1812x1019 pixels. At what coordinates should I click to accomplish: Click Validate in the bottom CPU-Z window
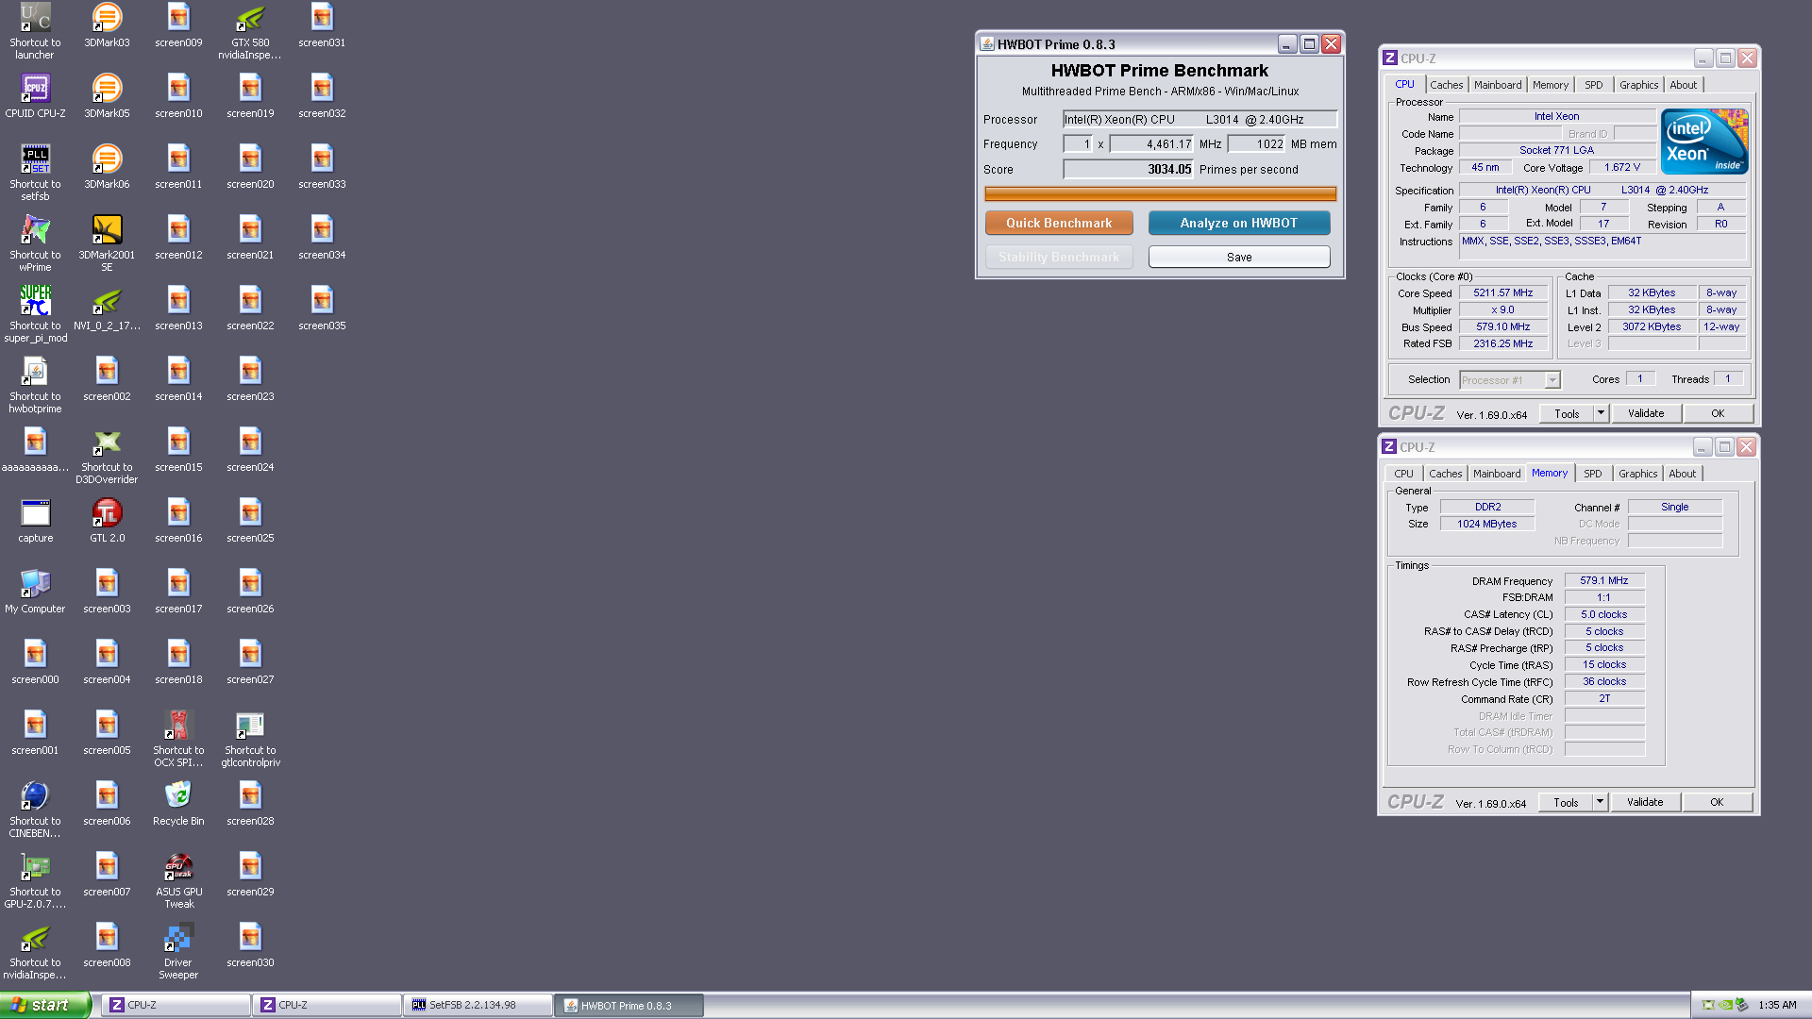click(1645, 802)
